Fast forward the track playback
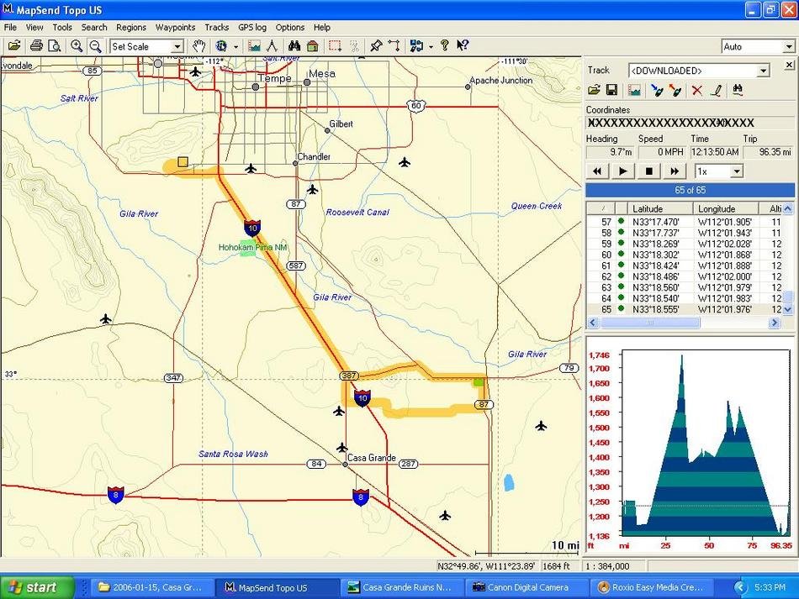799x599 pixels. pos(675,171)
